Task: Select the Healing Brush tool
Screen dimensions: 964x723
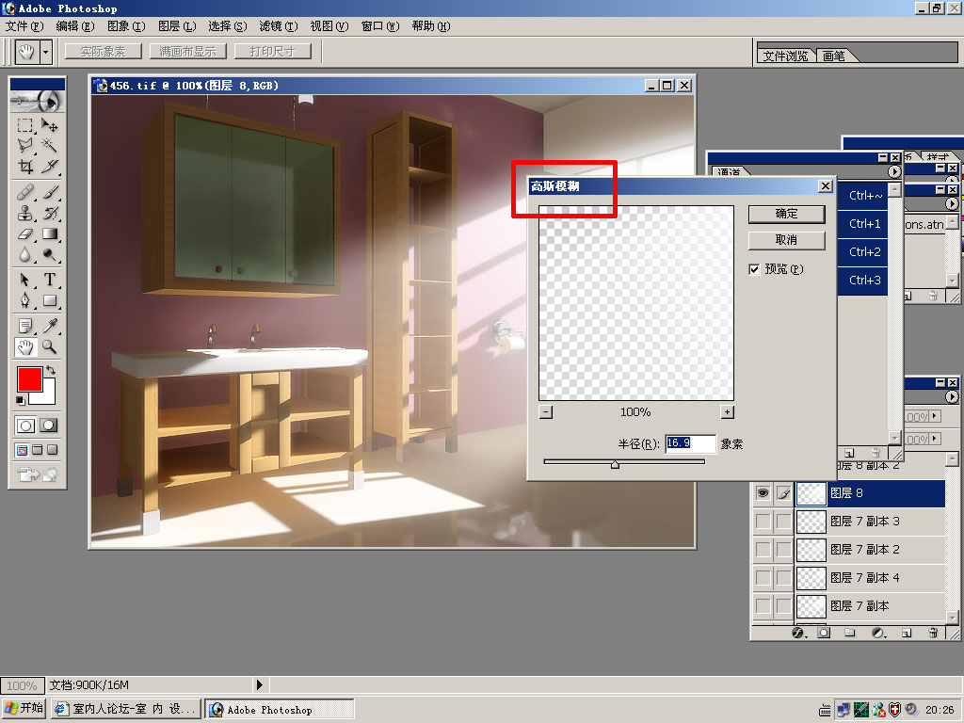Action: [x=24, y=192]
